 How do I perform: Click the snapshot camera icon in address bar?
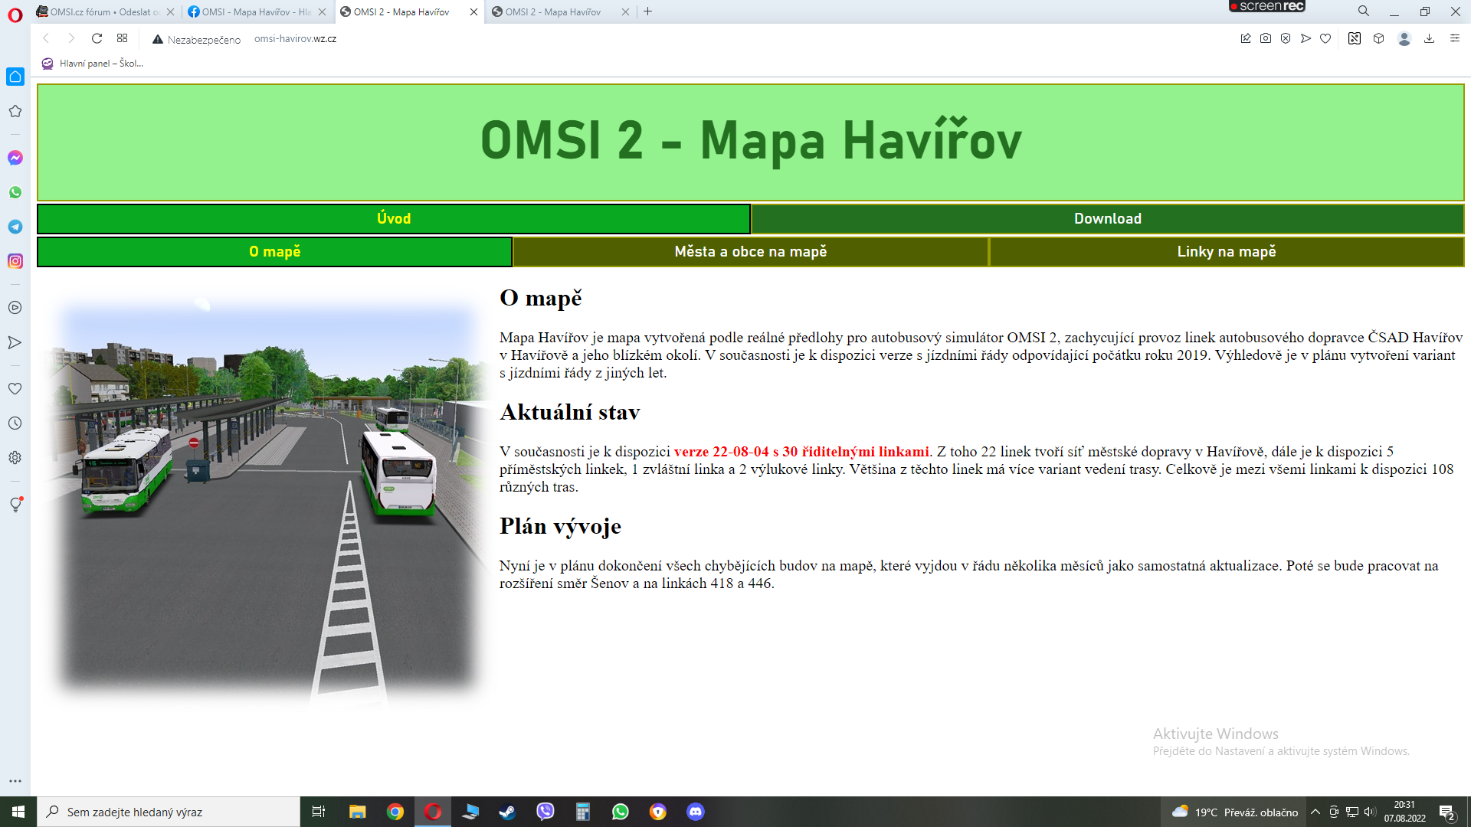click(1266, 38)
